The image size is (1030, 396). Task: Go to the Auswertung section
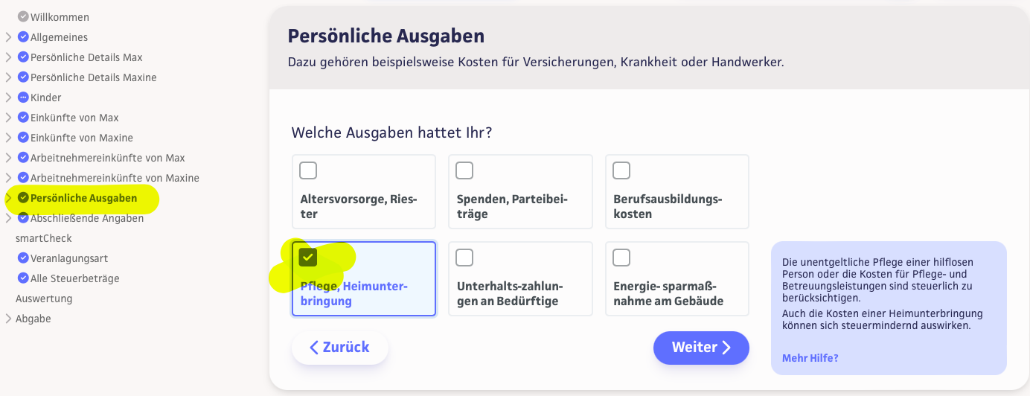pos(43,298)
